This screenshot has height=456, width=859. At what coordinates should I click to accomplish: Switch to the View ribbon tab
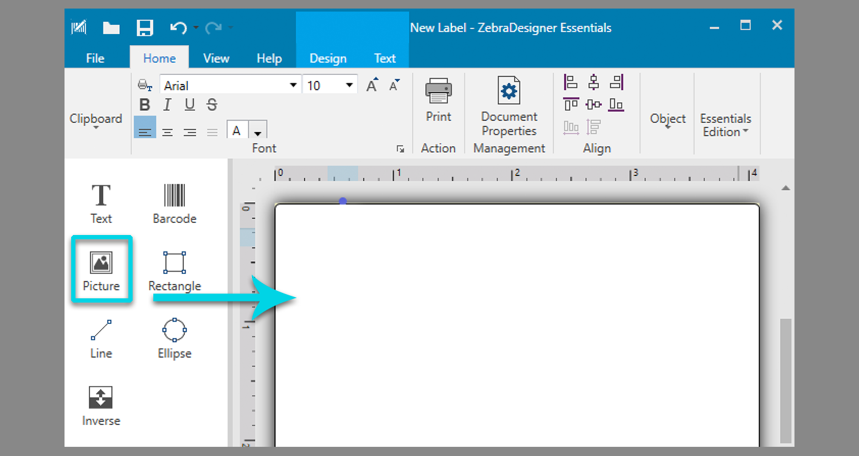point(216,58)
